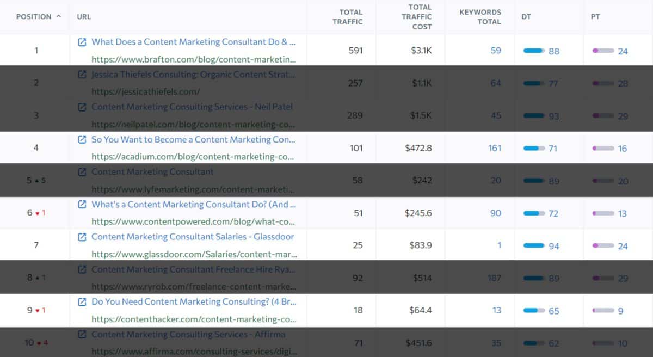Open the Content Powered article via the external link icon
Screen dimensions: 653x357
82,204
